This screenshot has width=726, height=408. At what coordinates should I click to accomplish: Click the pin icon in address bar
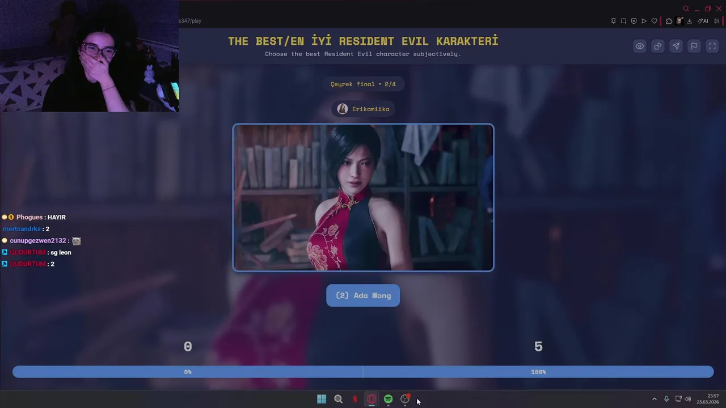coord(613,21)
